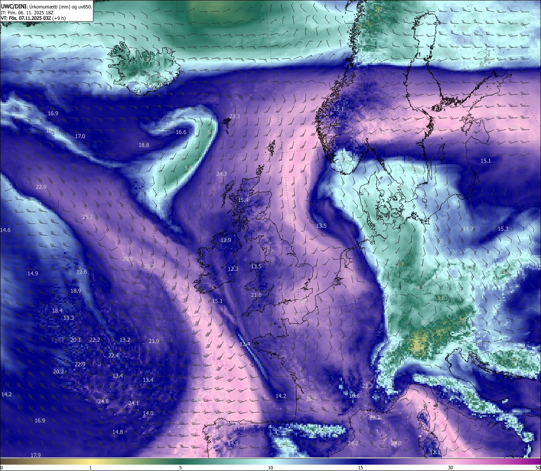This screenshot has width=541, height=471.
Task: Click the 15.3 value on the right side
Action: (x=503, y=229)
